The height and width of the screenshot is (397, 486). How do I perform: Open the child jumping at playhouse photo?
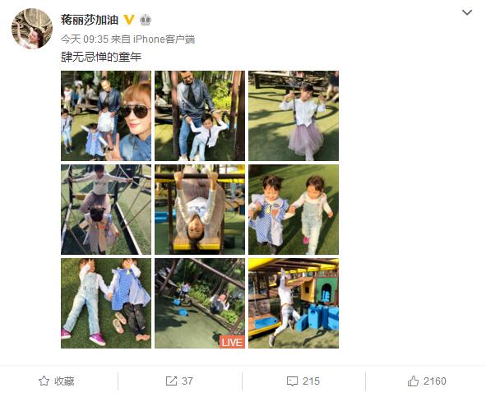coord(294,303)
